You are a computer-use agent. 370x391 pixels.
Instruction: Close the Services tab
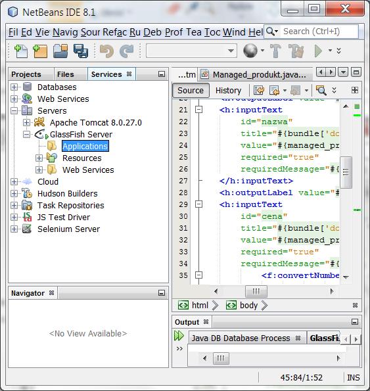click(129, 74)
